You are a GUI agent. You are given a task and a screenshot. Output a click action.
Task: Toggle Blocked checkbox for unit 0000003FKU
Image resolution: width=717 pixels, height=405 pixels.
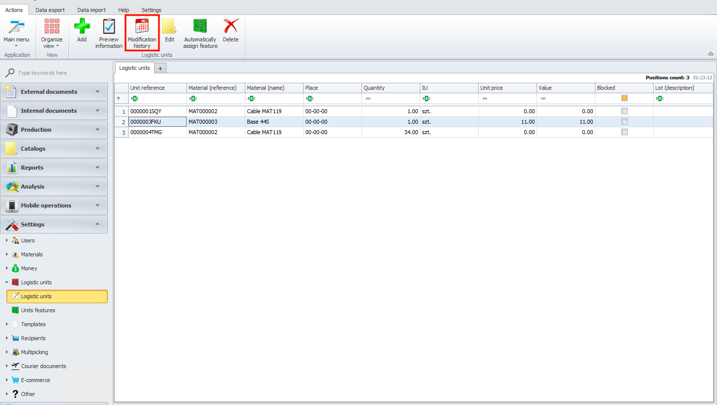(624, 122)
